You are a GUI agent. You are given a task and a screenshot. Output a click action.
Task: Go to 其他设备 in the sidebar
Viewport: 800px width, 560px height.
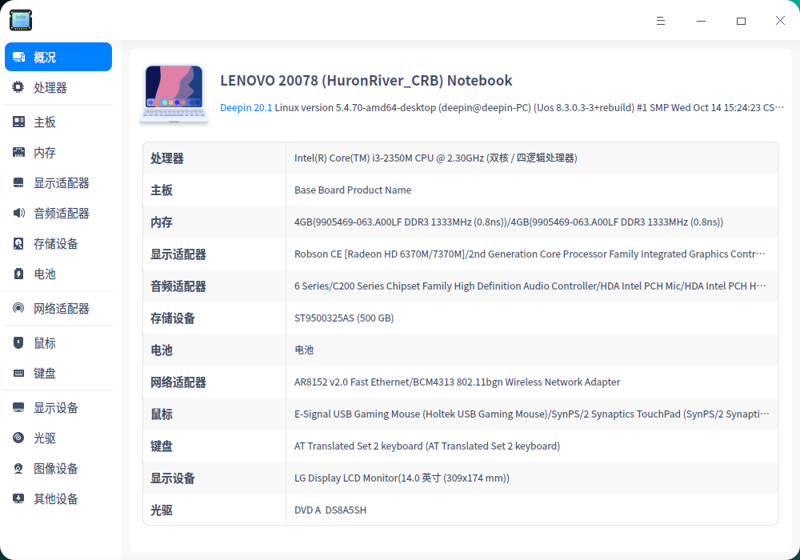coord(58,498)
